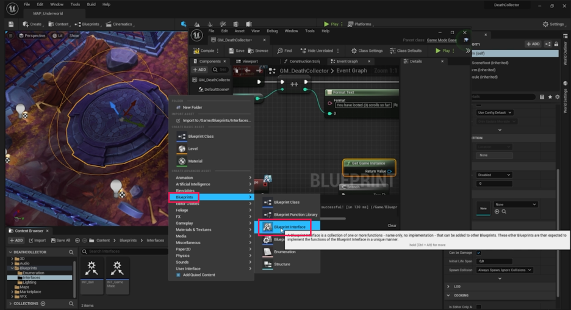This screenshot has width=571, height=310.
Task: Compile the GM_DeathCollector blueprint
Action: [204, 51]
